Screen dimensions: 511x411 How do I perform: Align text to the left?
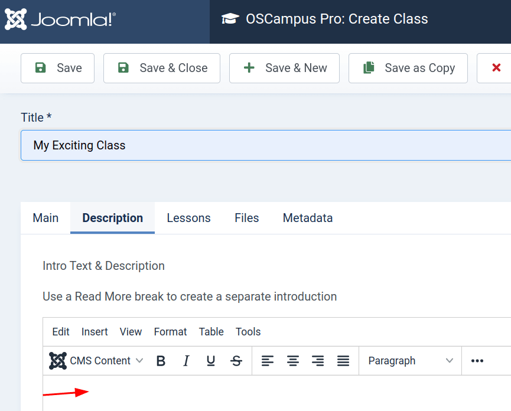[x=268, y=361]
